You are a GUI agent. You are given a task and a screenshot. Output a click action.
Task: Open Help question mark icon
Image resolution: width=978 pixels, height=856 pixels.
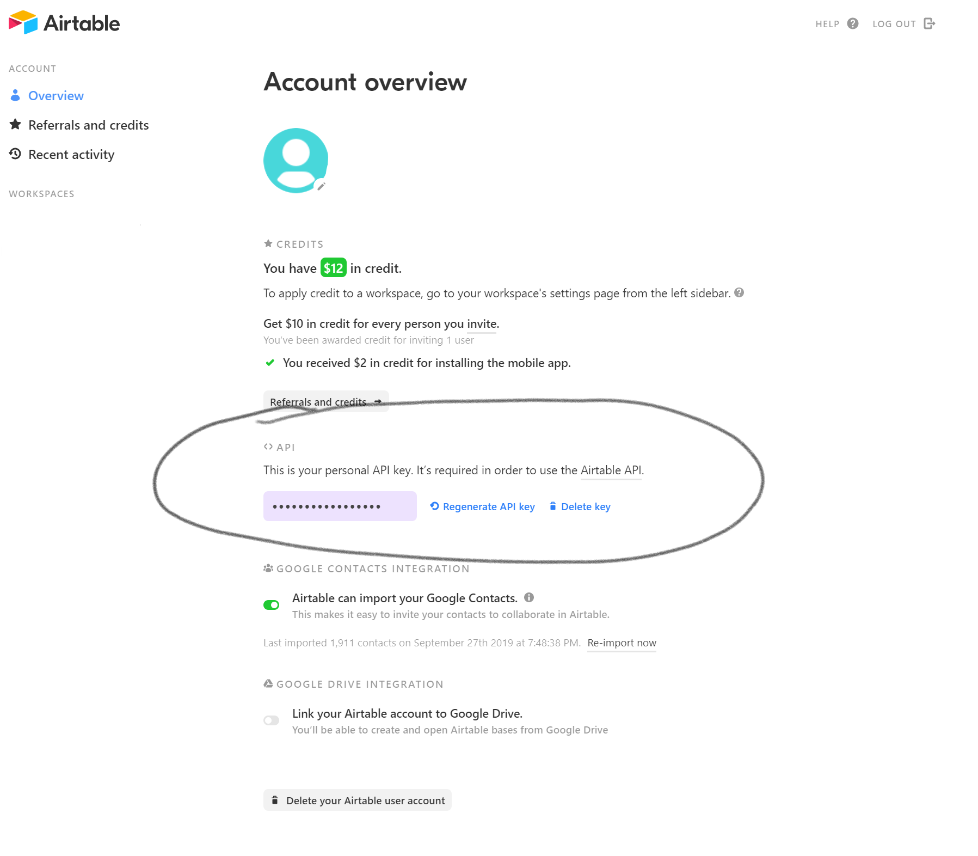(853, 23)
